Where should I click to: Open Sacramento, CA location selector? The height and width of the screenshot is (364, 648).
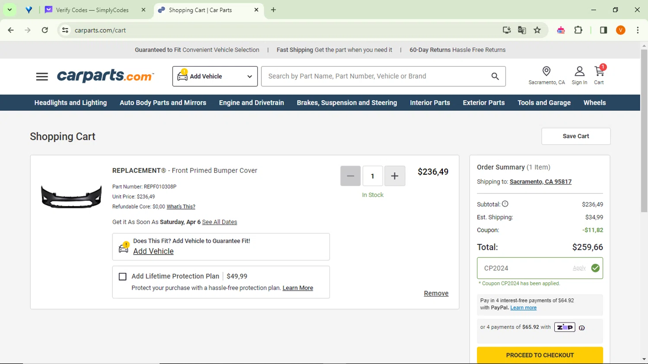click(546, 76)
